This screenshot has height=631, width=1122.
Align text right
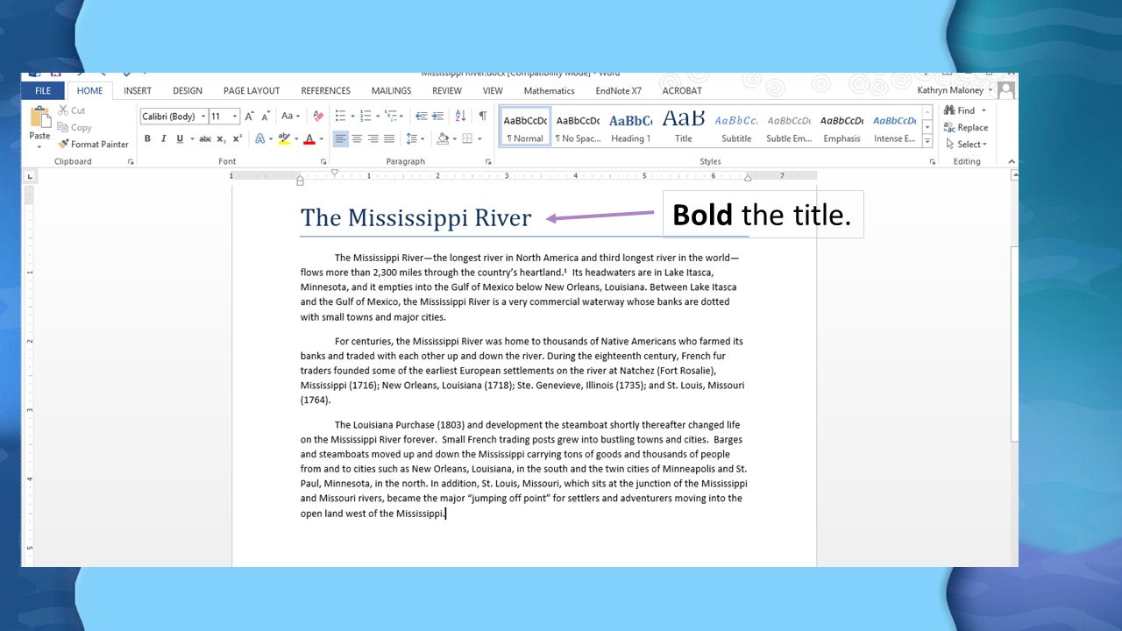[373, 138]
